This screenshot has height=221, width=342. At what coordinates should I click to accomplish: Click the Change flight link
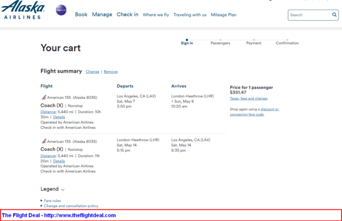click(x=92, y=72)
